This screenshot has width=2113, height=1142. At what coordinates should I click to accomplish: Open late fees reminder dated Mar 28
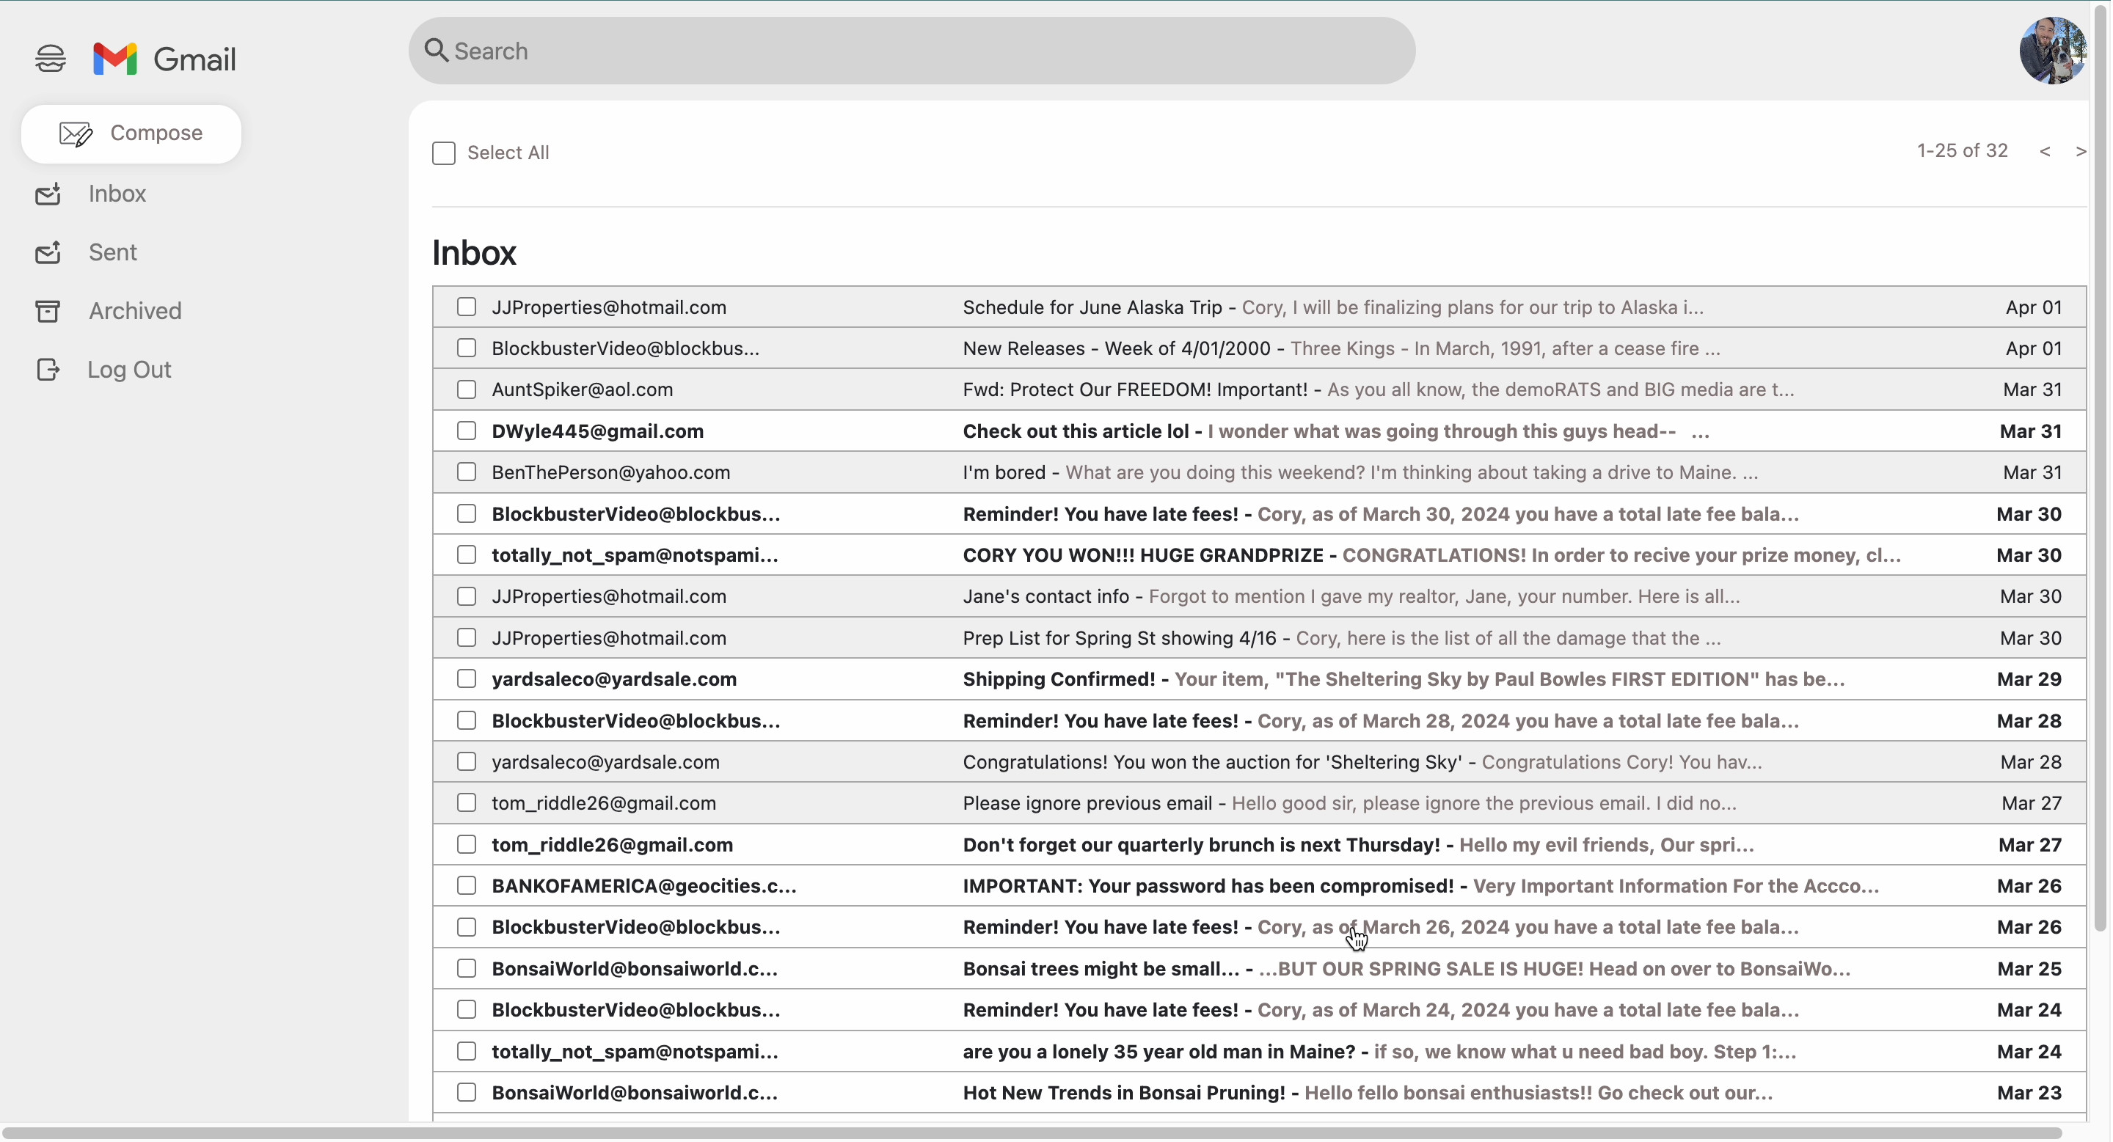[1259, 720]
